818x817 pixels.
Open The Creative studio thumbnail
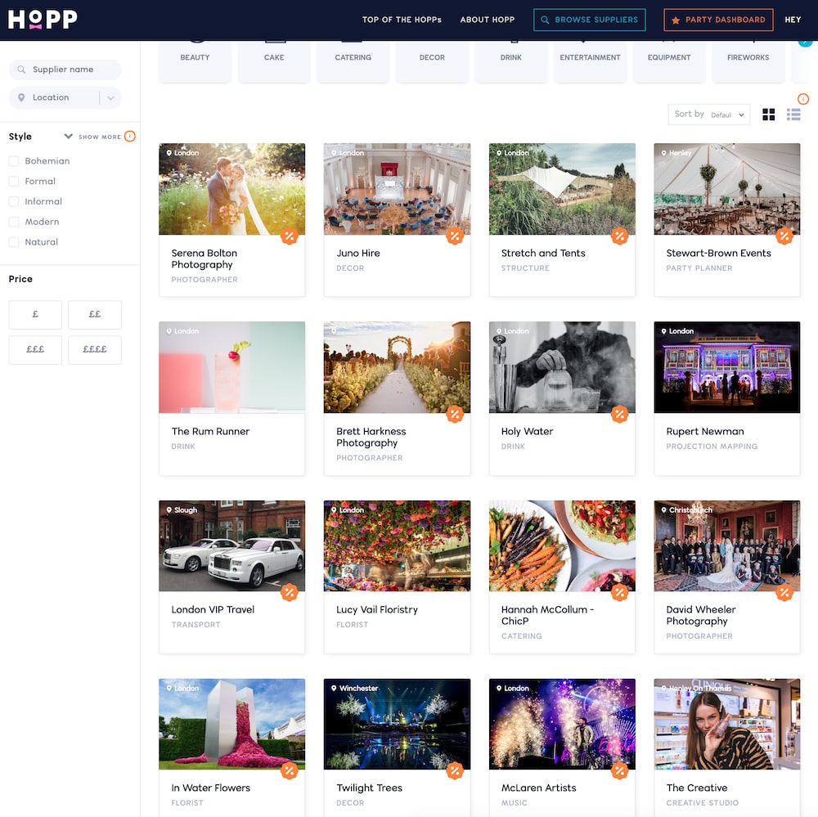(726, 724)
